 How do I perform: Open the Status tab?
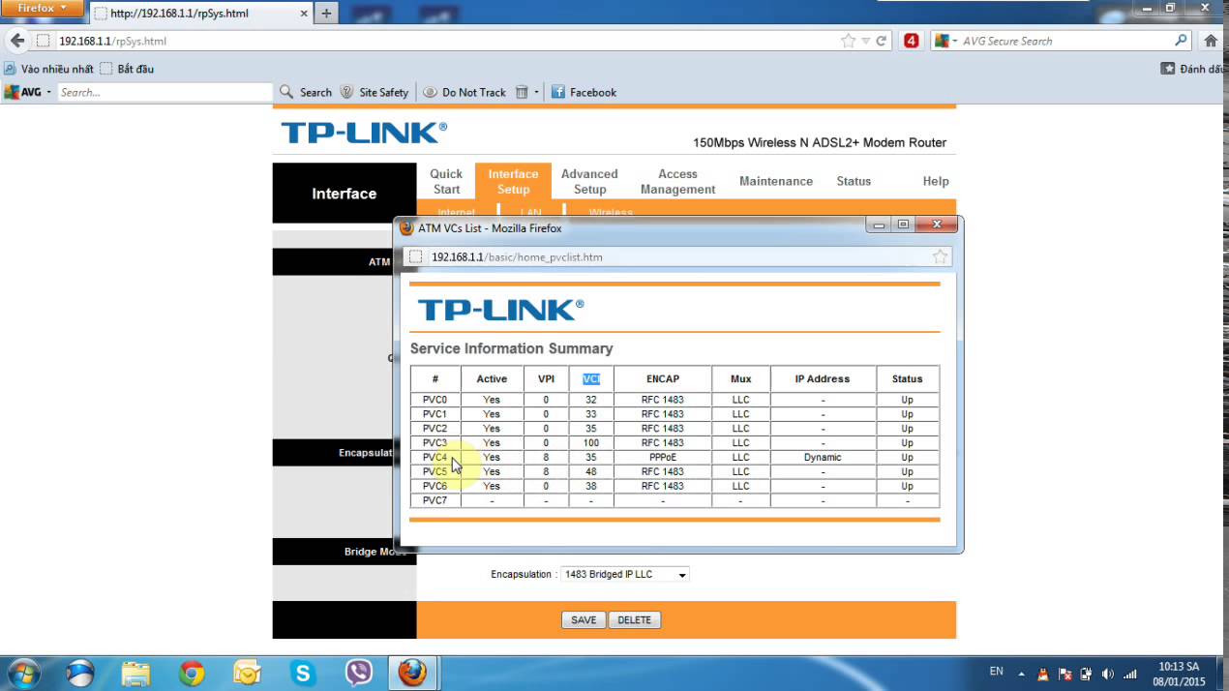854,181
